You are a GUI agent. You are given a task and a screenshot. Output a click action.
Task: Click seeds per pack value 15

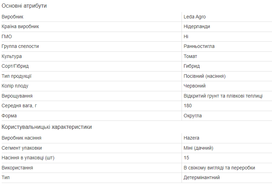186,158
